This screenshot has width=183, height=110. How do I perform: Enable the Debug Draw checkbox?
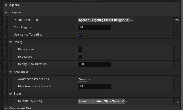click(80, 50)
